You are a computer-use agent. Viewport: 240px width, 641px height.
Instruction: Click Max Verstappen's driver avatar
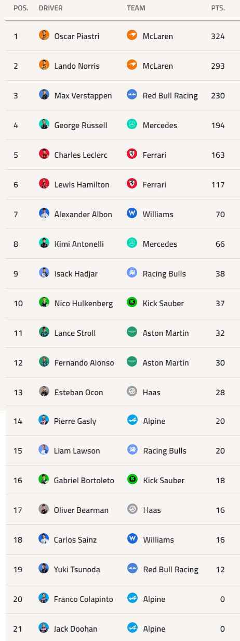44,95
